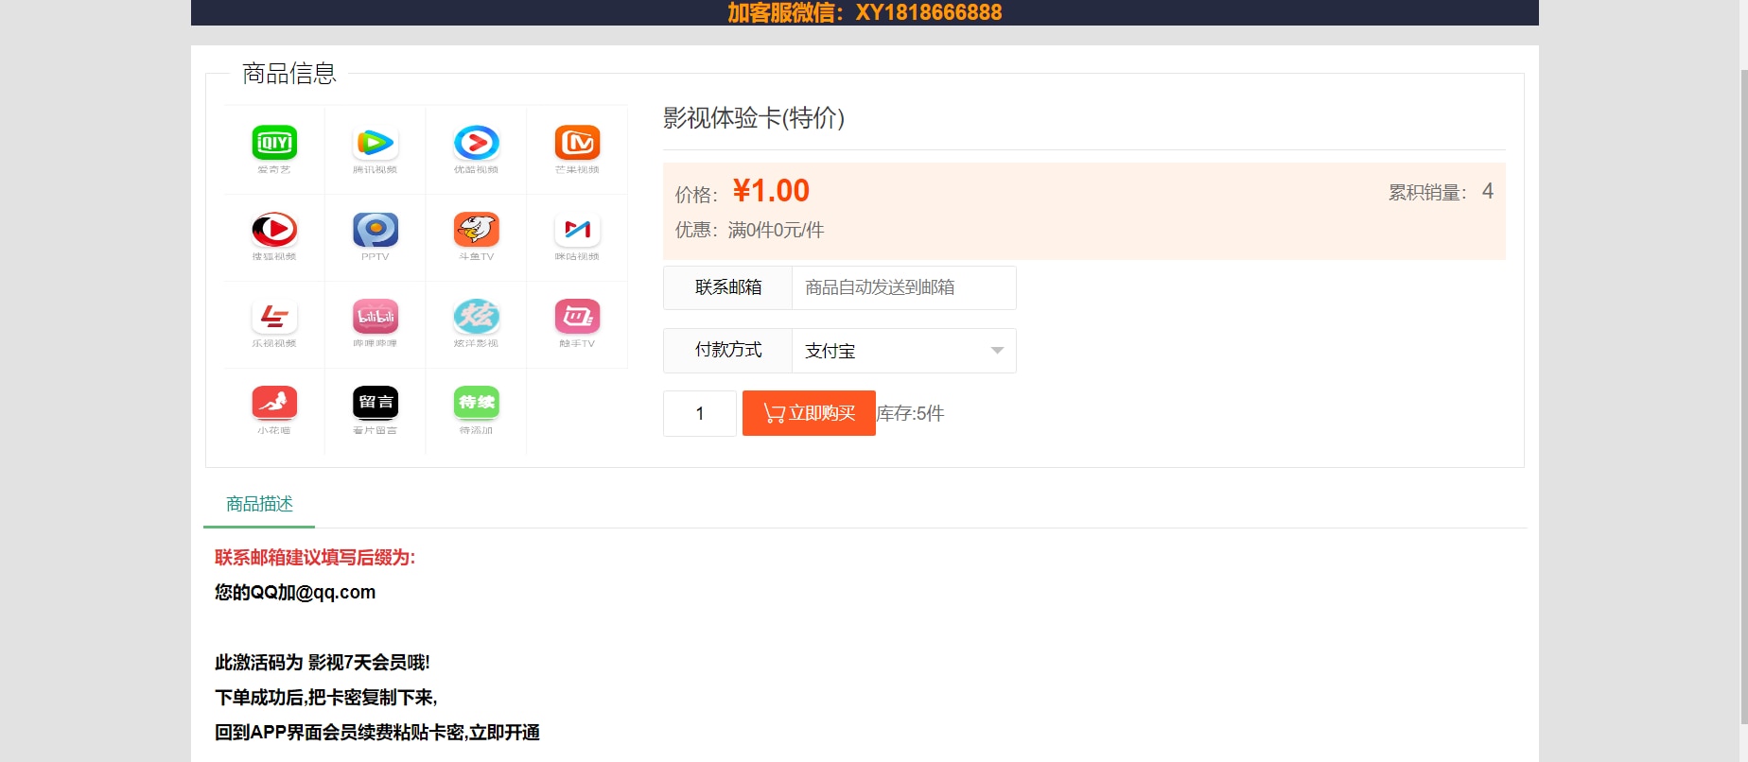
Task: Click the vertical page scrollbar
Action: tap(1743, 397)
